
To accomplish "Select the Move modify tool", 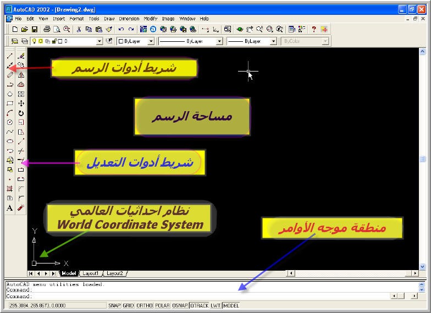I will pyautogui.click(x=21, y=103).
